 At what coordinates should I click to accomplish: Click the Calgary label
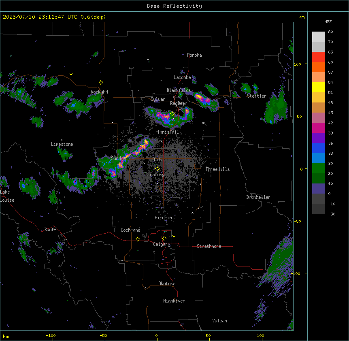click(162, 244)
